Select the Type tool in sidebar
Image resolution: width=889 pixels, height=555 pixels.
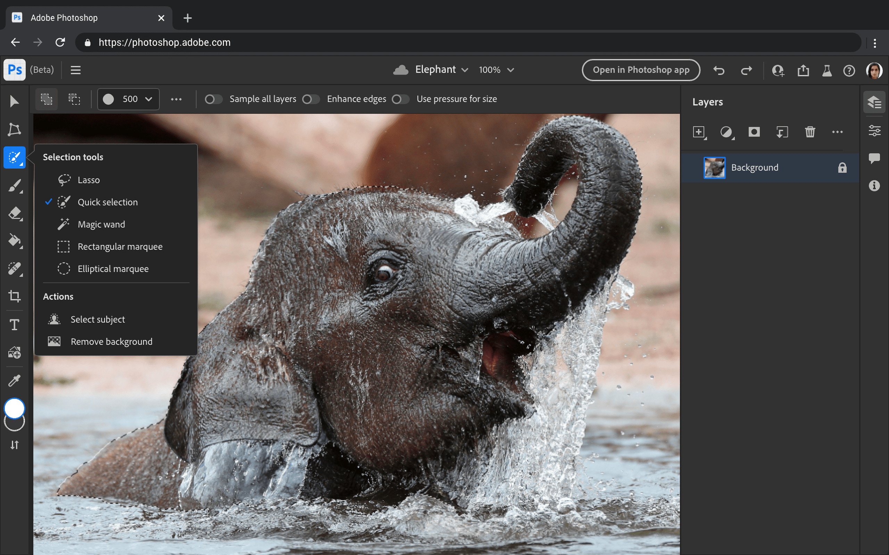[14, 325]
